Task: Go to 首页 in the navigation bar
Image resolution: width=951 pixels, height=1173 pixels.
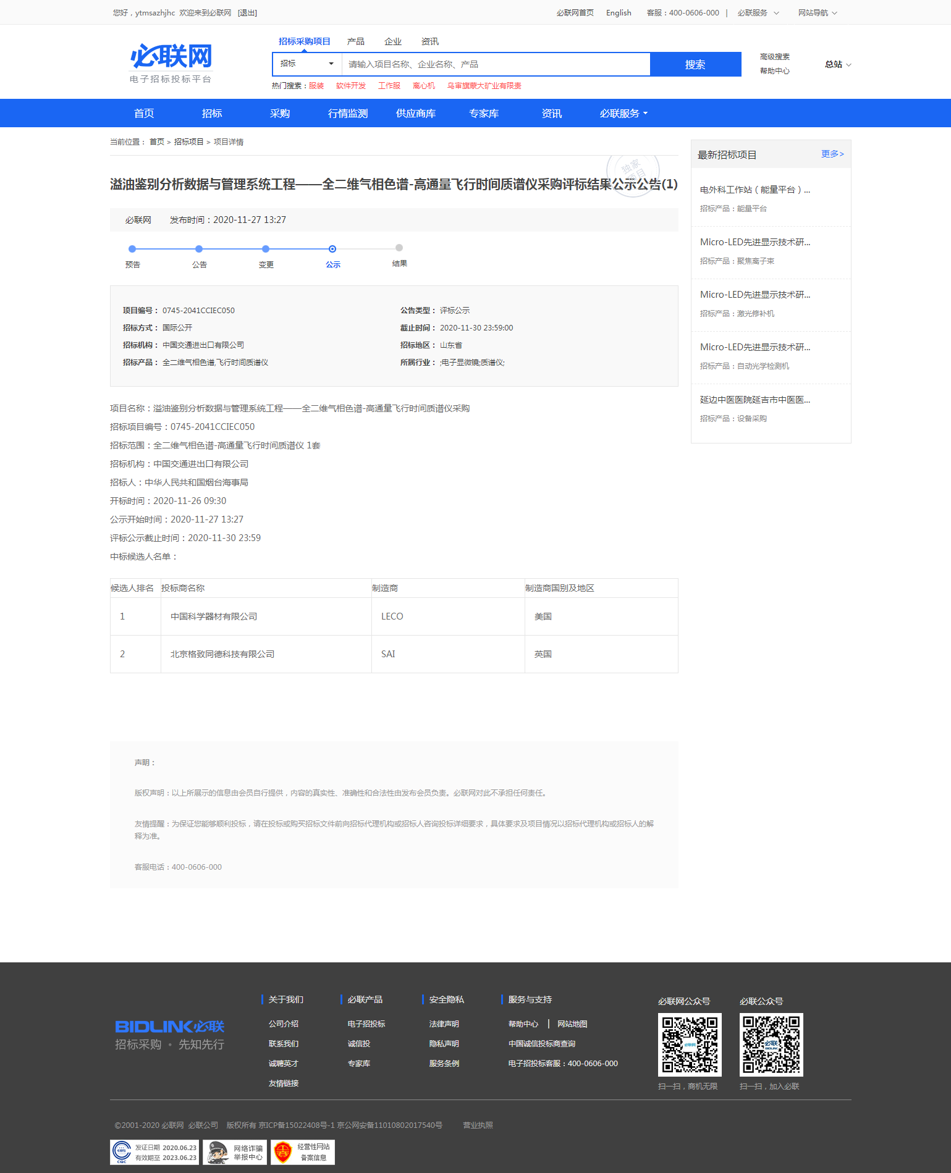Action: 144,114
